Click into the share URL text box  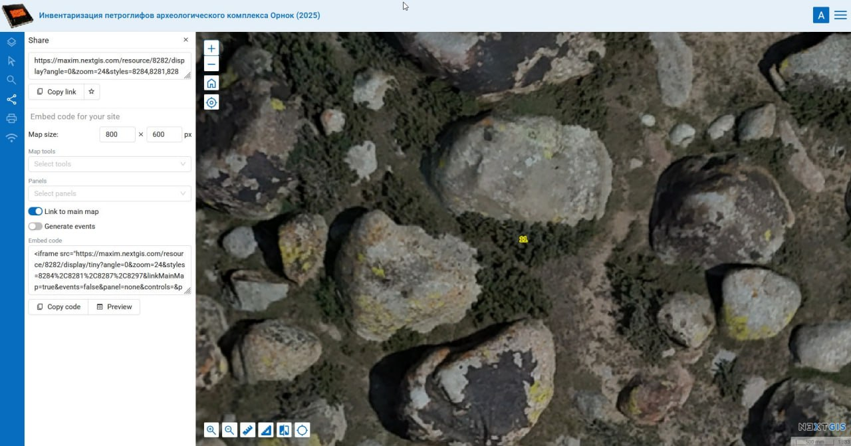[110, 66]
